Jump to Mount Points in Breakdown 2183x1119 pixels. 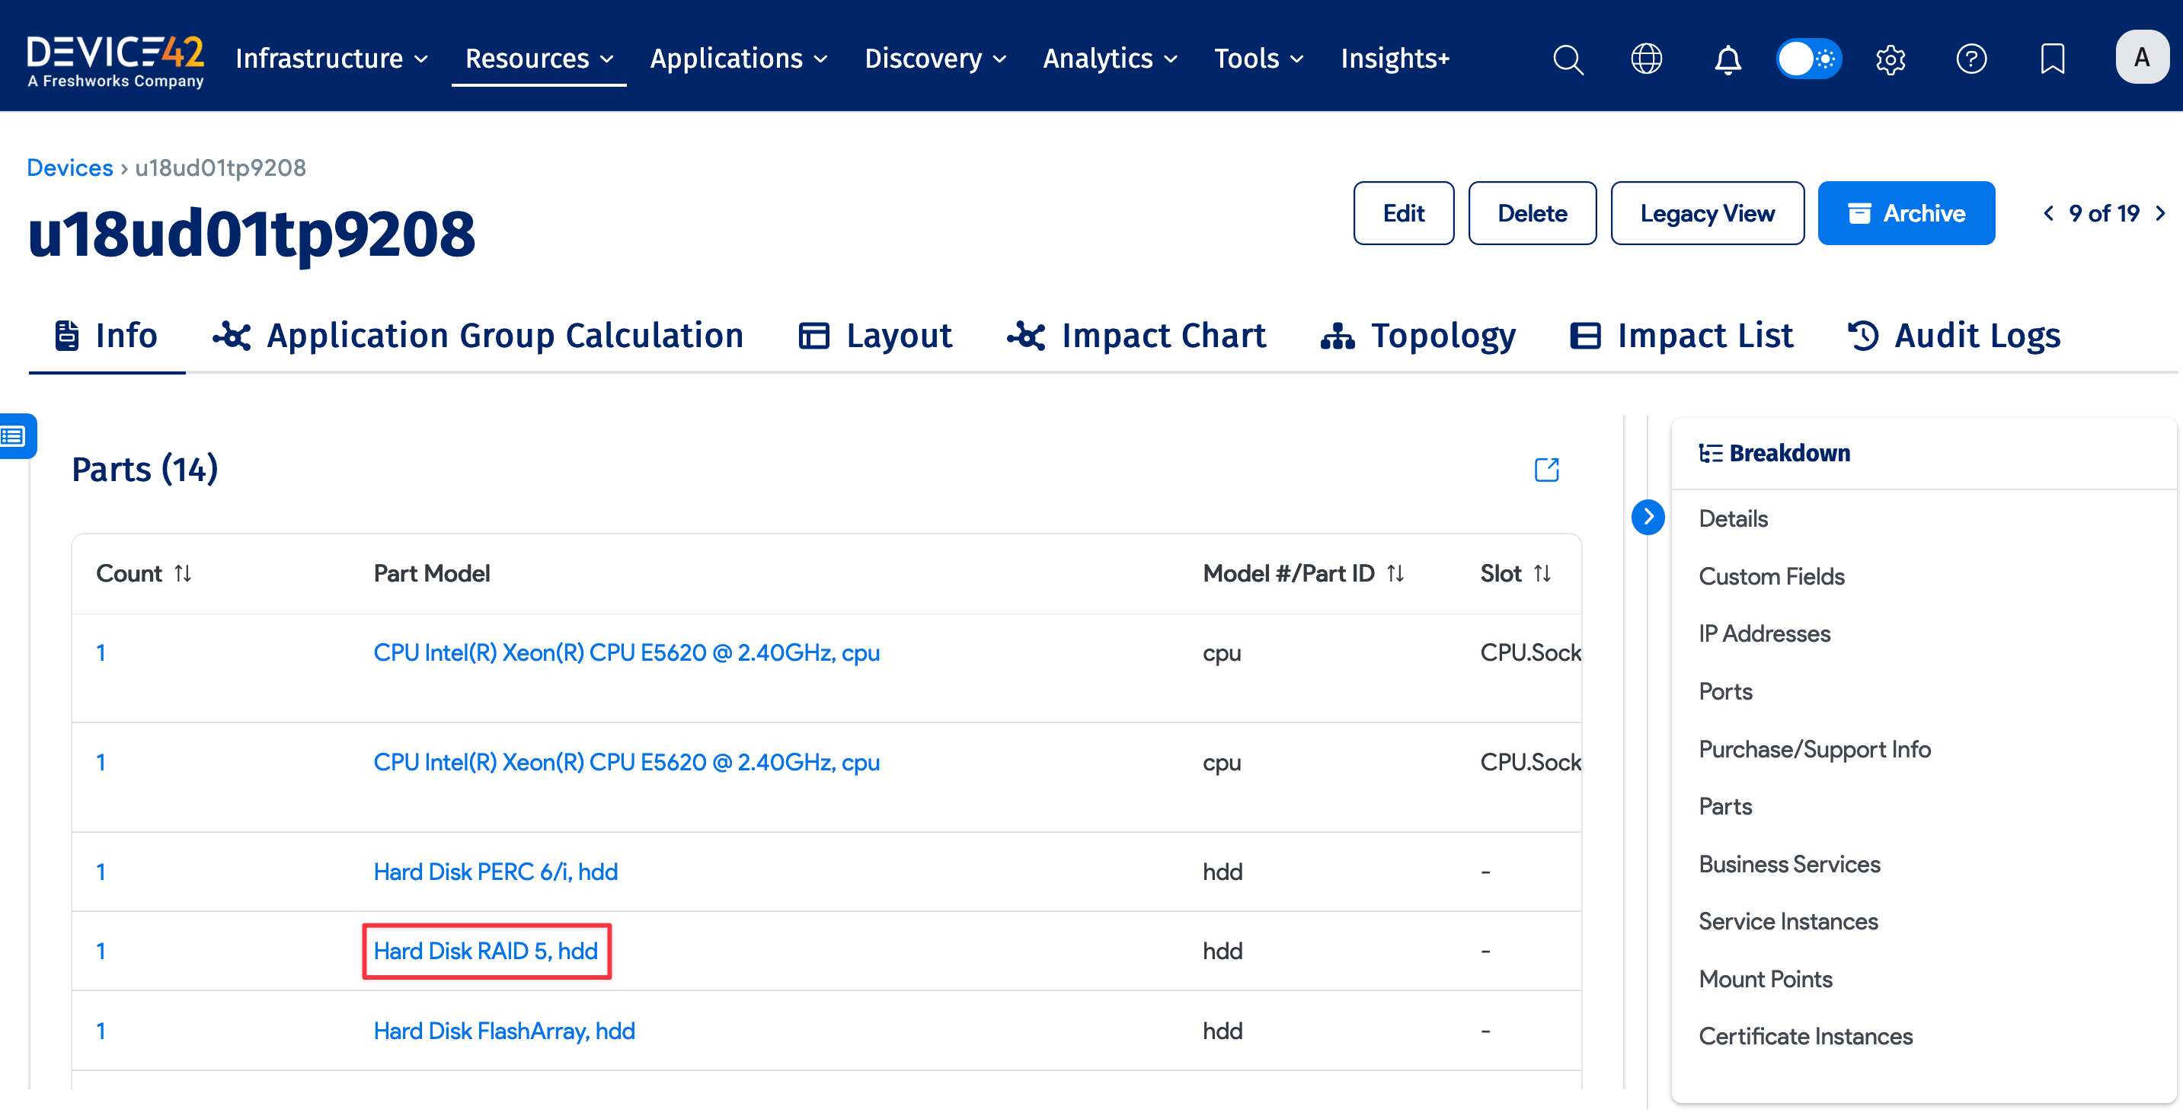coord(1765,979)
